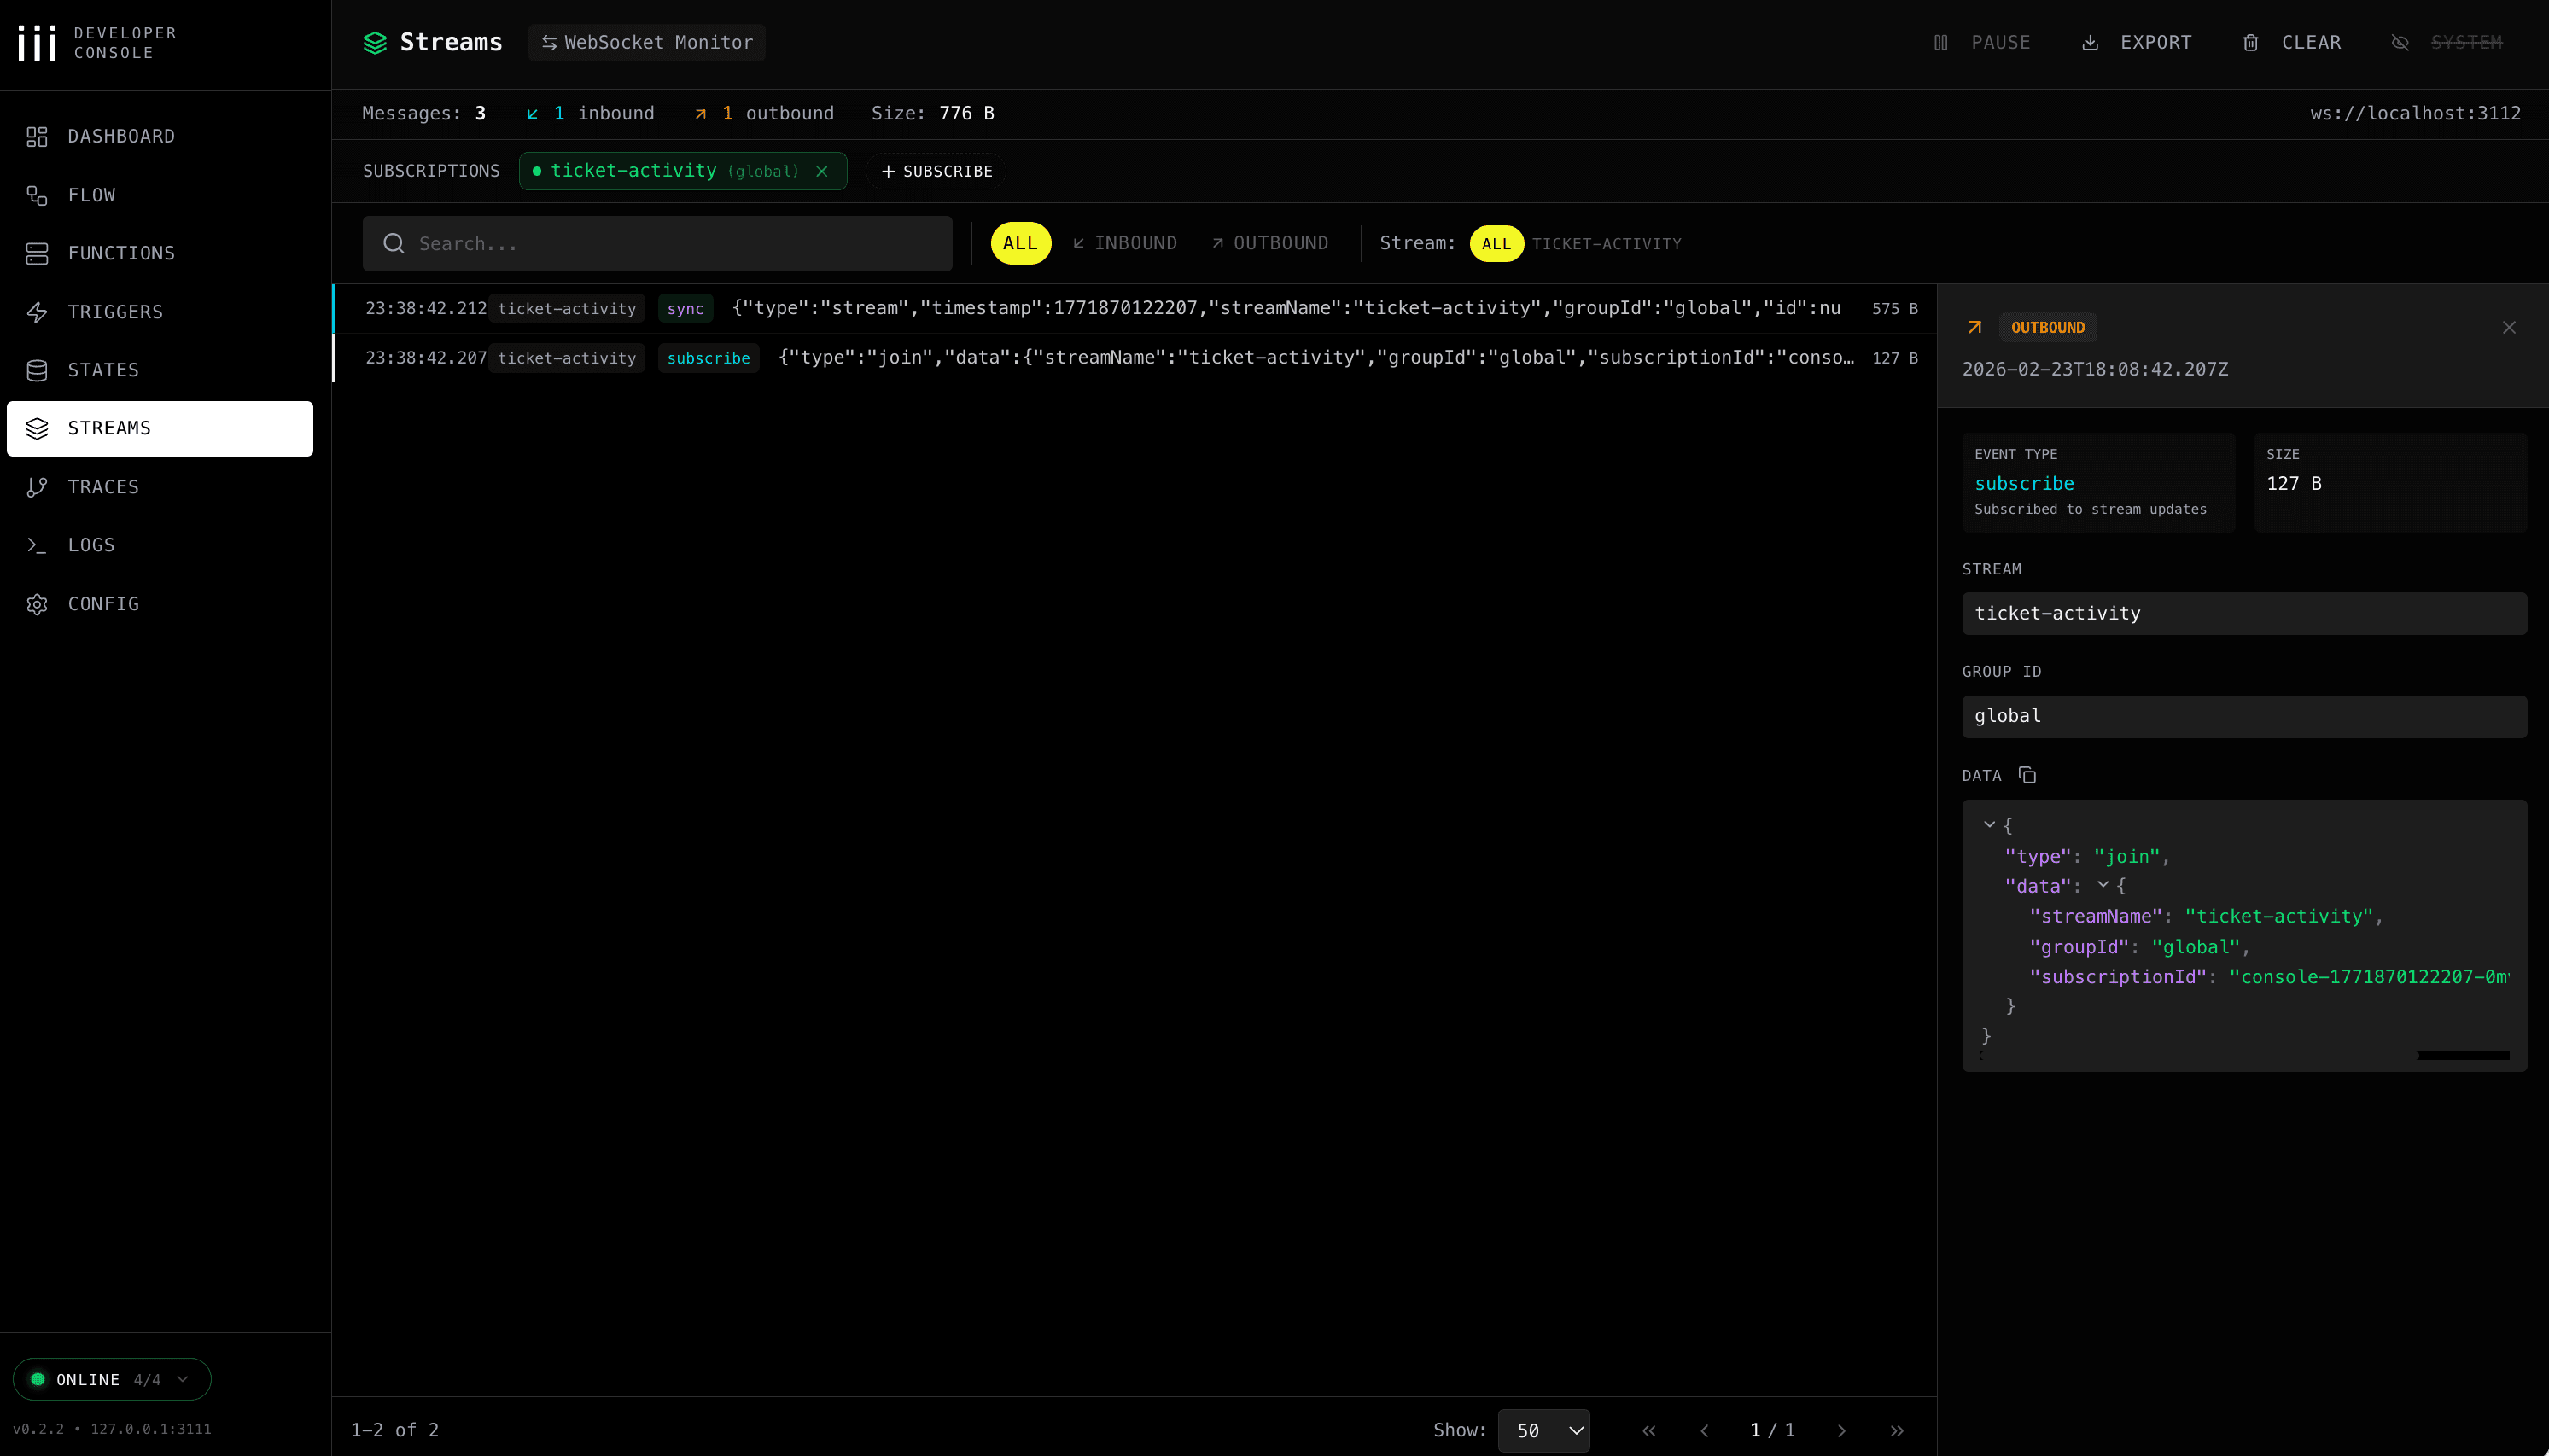Open the Dashboard page

(x=37, y=136)
